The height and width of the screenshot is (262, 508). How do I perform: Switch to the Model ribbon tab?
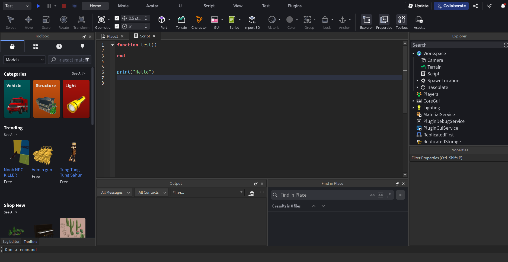click(x=123, y=6)
